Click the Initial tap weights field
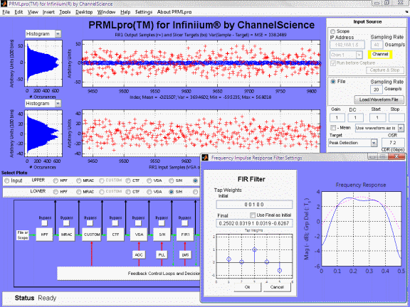Image resolution: width=410 pixels, height=307 pixels. (254, 205)
